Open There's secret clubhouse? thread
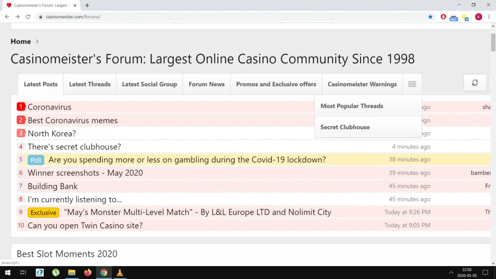This screenshot has height=279, width=496. 74,147
